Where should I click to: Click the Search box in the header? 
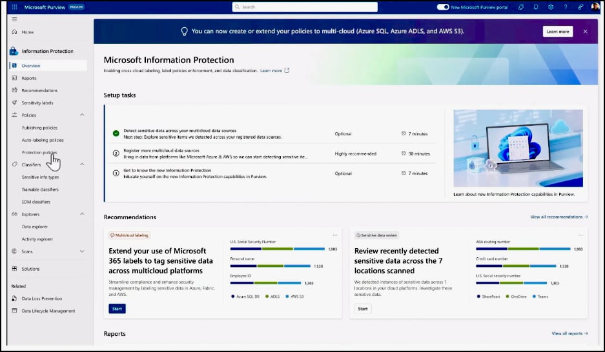click(305, 7)
